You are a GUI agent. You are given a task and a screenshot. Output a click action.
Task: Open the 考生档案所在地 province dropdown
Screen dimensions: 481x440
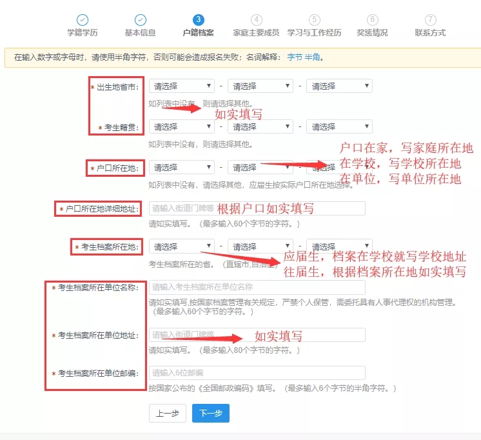tap(182, 246)
